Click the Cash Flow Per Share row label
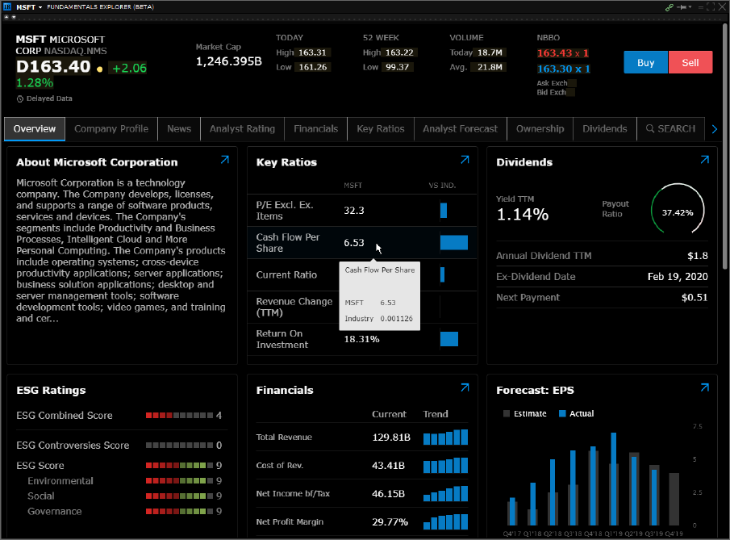The height and width of the screenshot is (540, 730). 288,243
